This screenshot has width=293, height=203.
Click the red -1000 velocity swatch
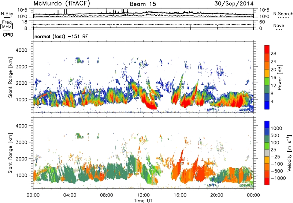click(267, 181)
